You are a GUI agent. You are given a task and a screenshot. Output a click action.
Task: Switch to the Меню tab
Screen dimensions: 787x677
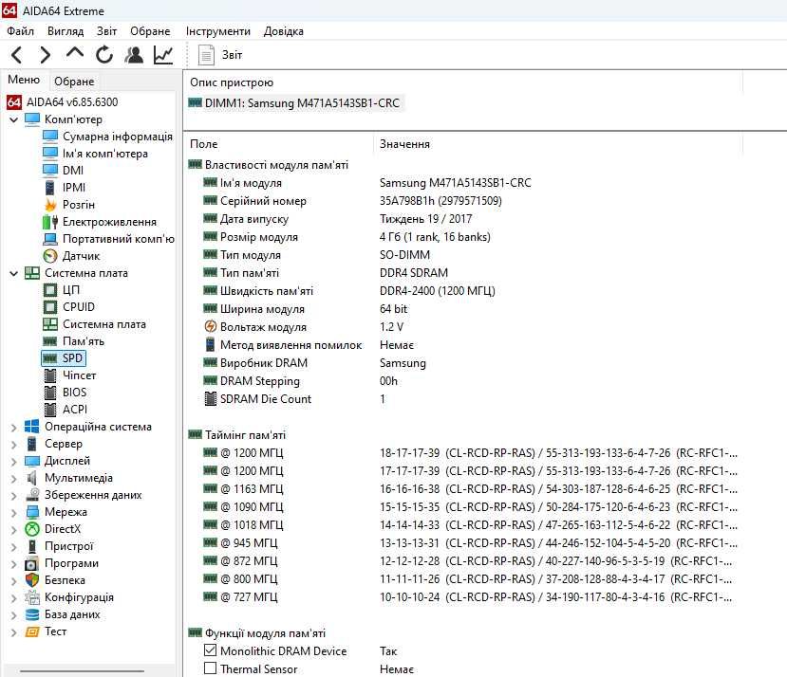click(x=24, y=80)
